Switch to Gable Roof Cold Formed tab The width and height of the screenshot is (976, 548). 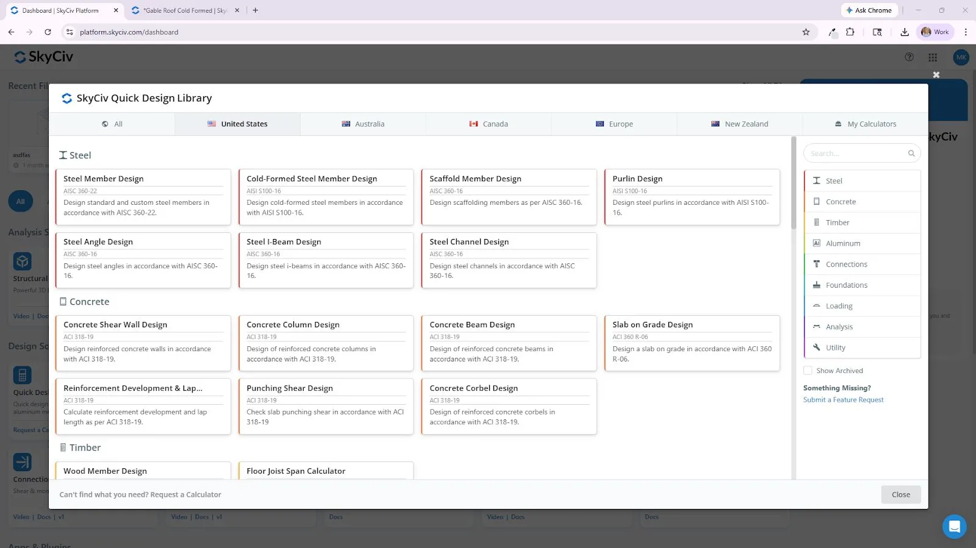(185, 10)
